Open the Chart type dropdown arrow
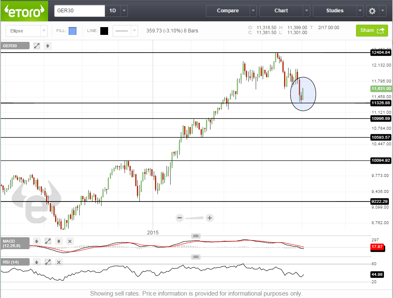The height and width of the screenshot is (298, 393). 307,11
